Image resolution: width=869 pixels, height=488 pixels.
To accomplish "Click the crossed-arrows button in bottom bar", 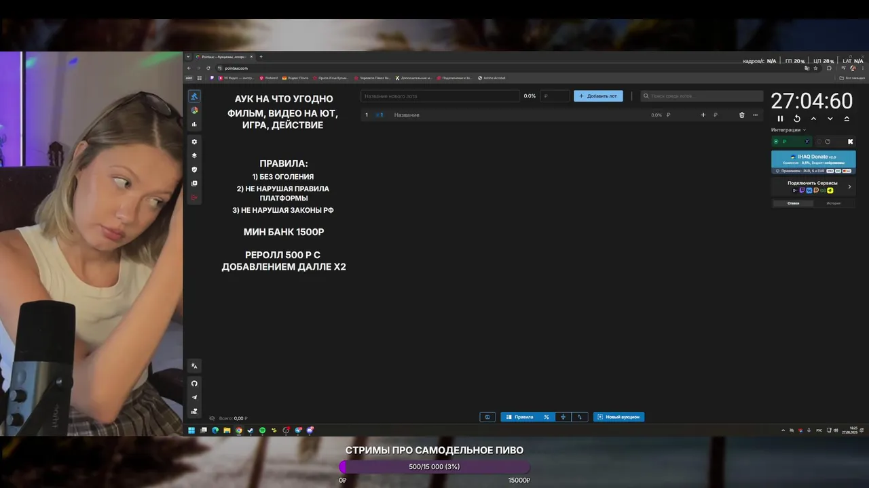I will 563,417.
